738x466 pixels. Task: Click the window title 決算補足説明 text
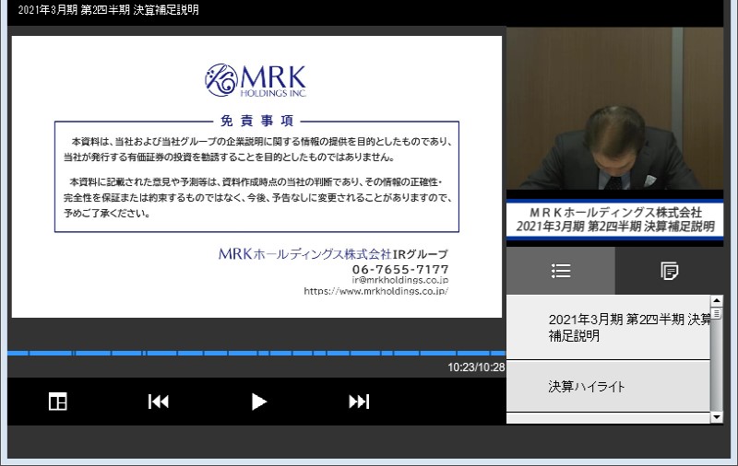(166, 10)
